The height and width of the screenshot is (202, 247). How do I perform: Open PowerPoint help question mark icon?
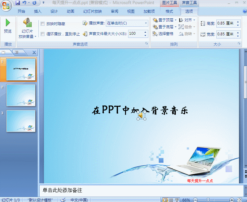(x=245, y=11)
